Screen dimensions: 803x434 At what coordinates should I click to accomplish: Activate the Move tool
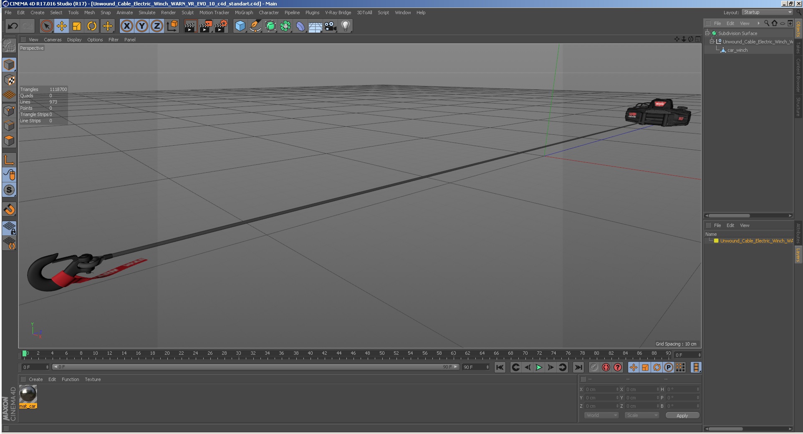tap(62, 26)
